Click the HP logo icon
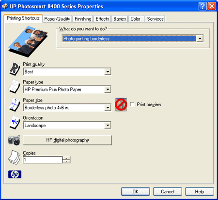 click(15, 174)
